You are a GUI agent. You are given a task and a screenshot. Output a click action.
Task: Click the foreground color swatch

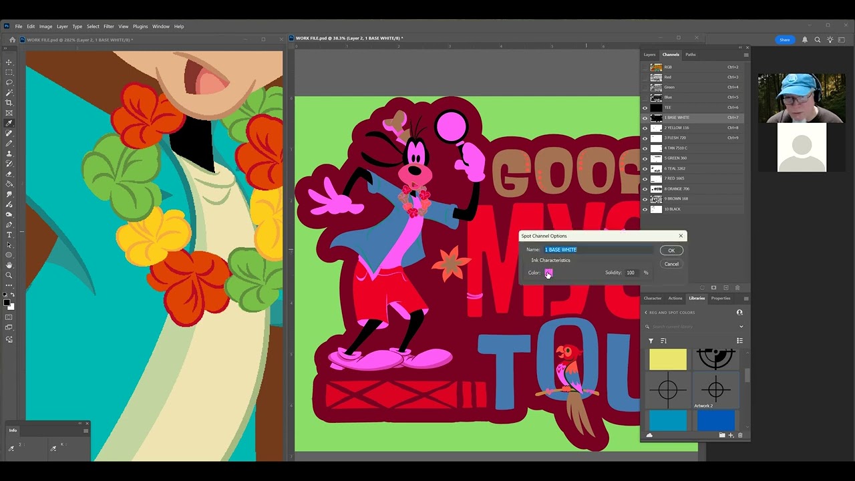coord(7,303)
